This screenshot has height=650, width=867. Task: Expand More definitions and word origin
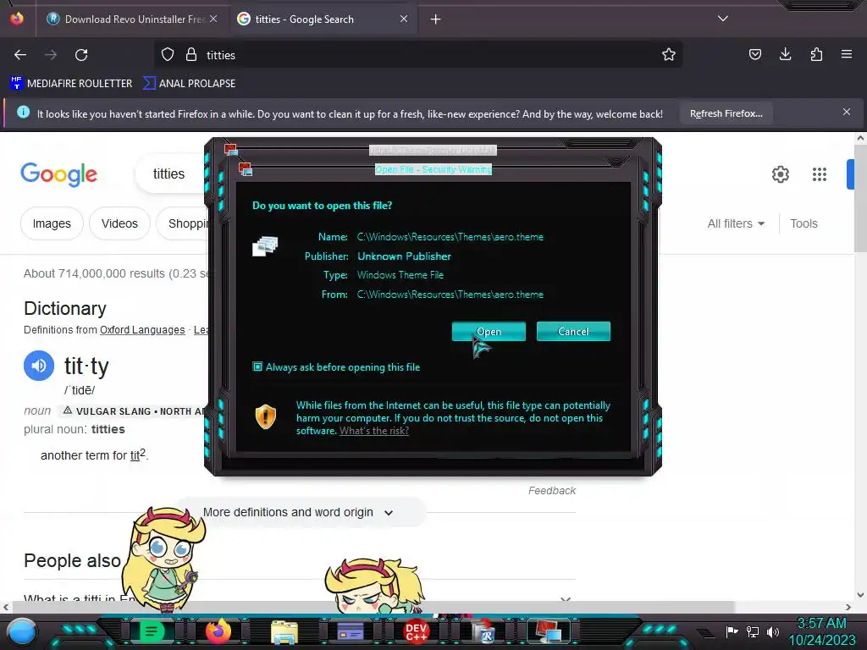click(298, 512)
